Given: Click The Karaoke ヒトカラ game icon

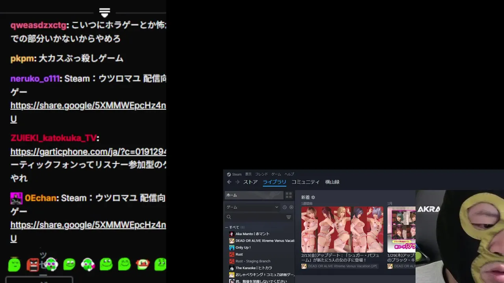Looking at the screenshot, I should pyautogui.click(x=232, y=268).
